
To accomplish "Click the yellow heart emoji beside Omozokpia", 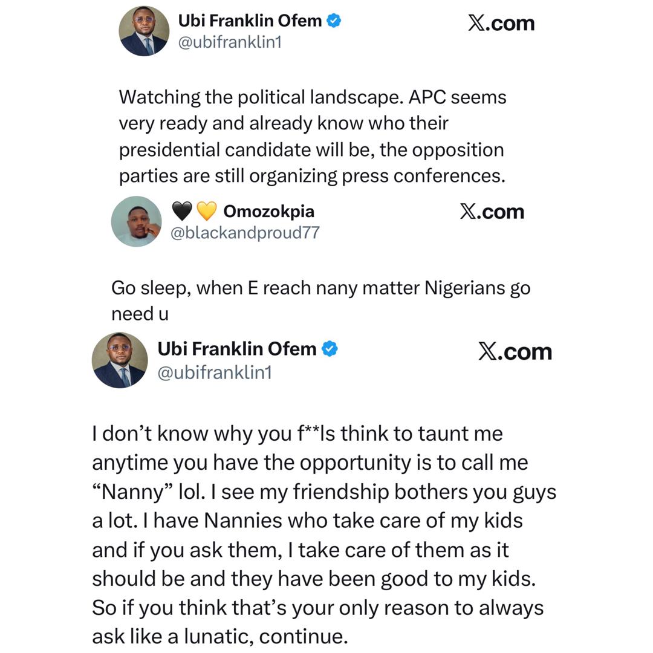I will pyautogui.click(x=207, y=211).
